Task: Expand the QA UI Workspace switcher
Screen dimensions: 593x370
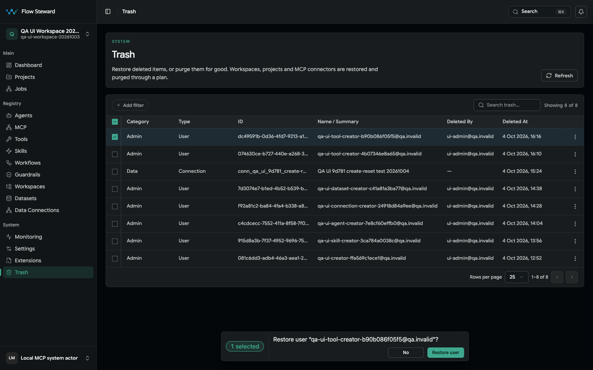Action: [x=48, y=34]
